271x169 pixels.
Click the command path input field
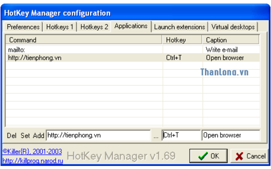[98, 136]
